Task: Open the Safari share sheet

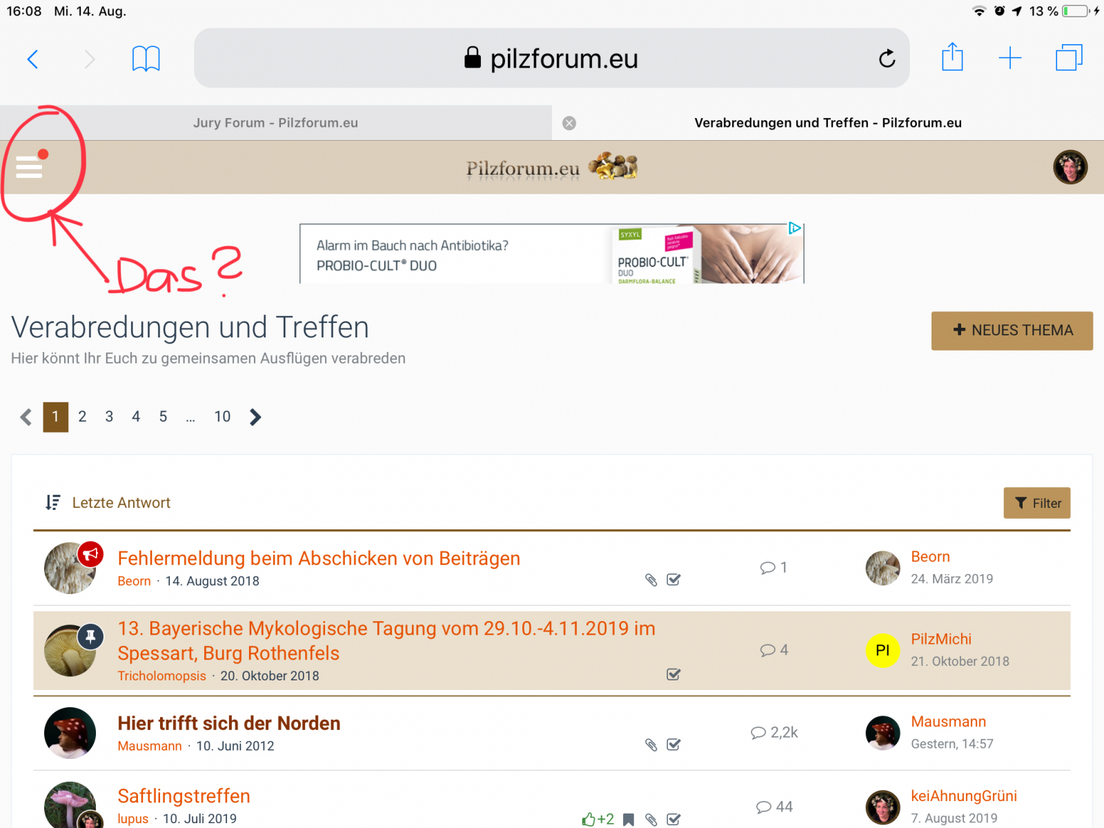Action: click(x=952, y=58)
